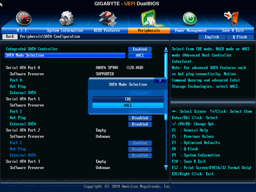Screen dimensions: 256x192
Task: Toggle Port 2 Hot Plug Disabled value
Action: tap(140, 149)
